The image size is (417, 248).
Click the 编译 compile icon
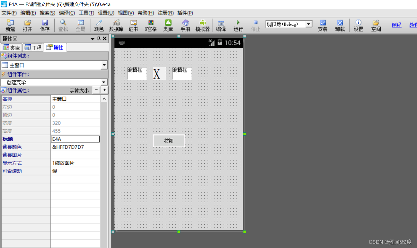(x=221, y=26)
